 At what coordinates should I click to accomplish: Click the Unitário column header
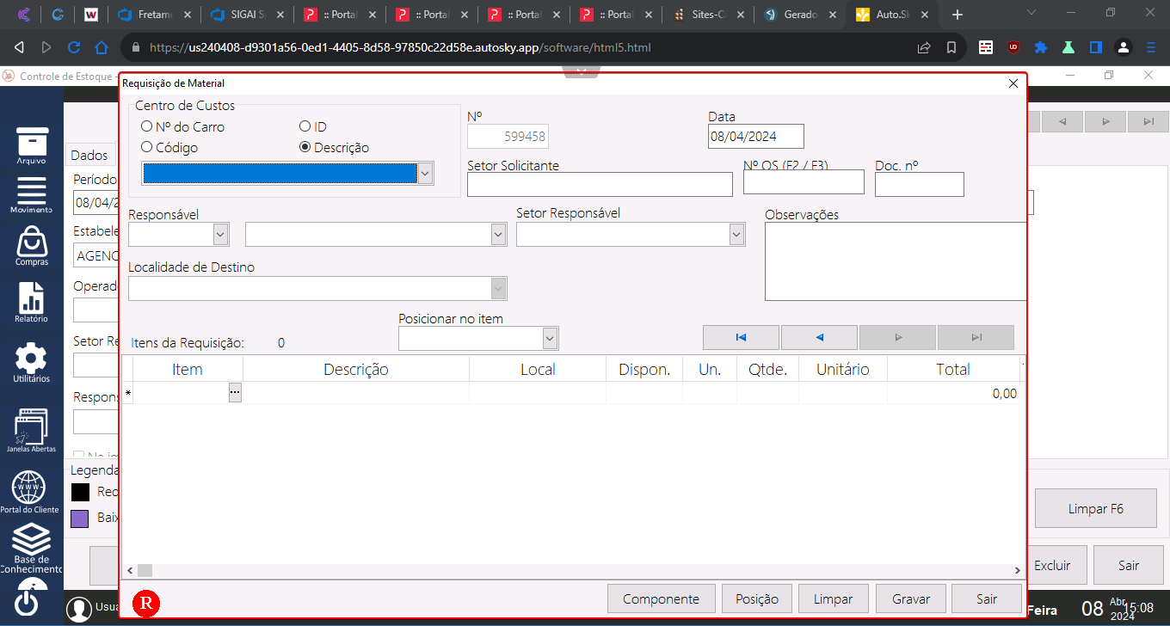(x=842, y=369)
